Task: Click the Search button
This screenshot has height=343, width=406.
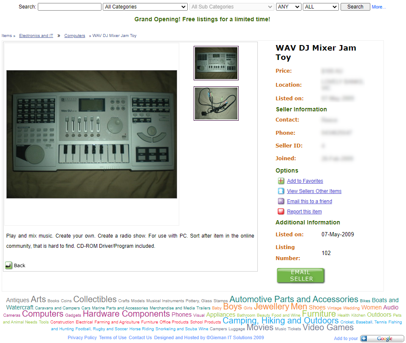Action: coord(355,7)
